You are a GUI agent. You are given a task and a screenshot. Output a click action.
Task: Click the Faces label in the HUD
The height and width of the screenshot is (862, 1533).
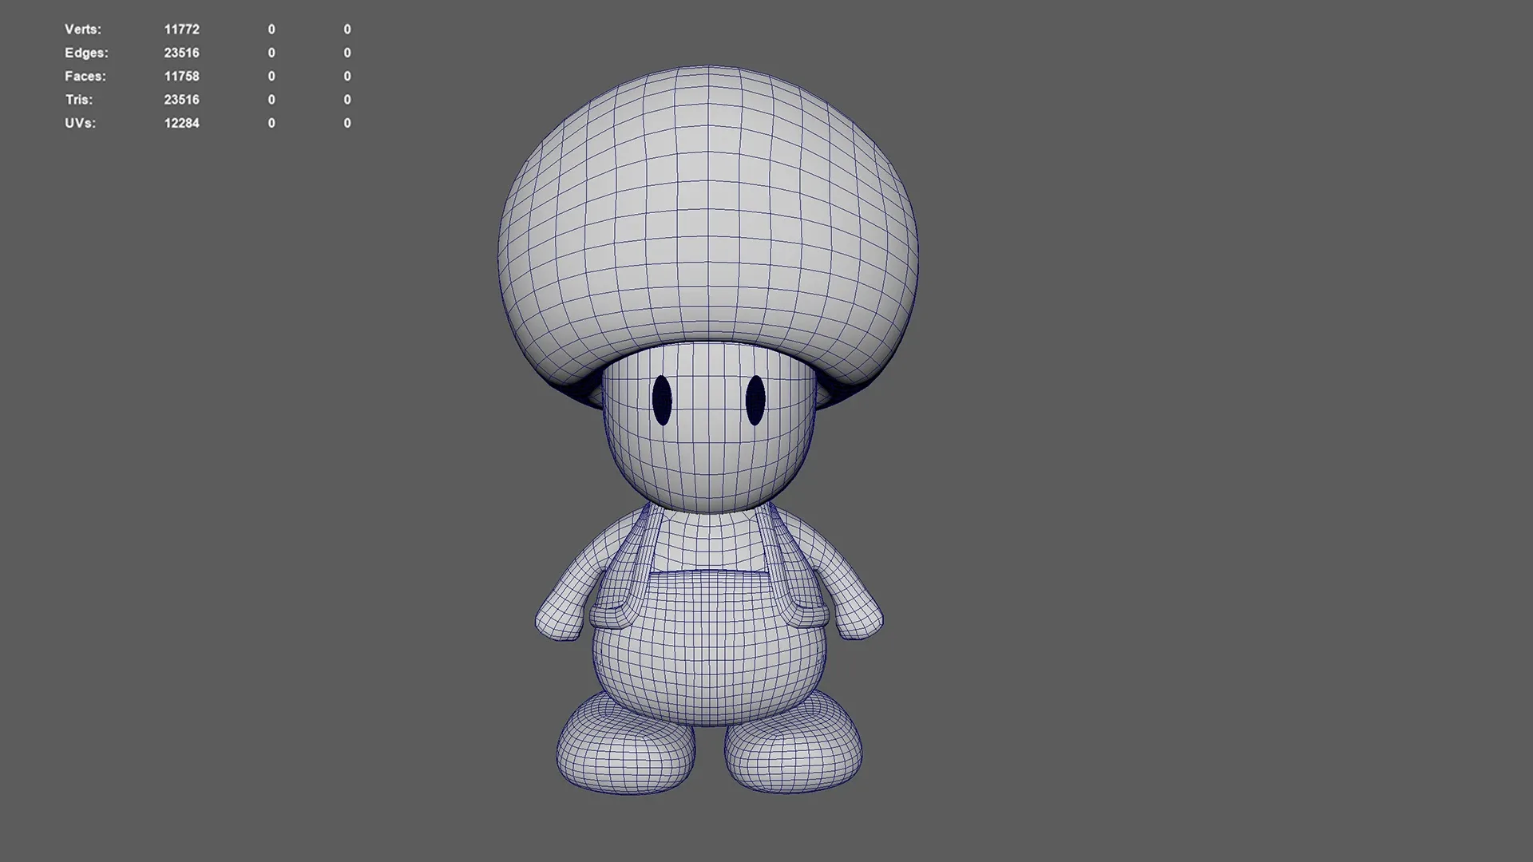[x=85, y=76]
